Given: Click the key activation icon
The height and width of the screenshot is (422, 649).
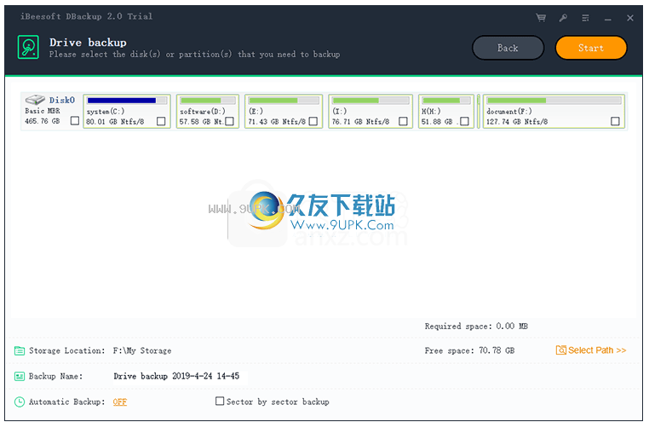Looking at the screenshot, I should 563,18.
